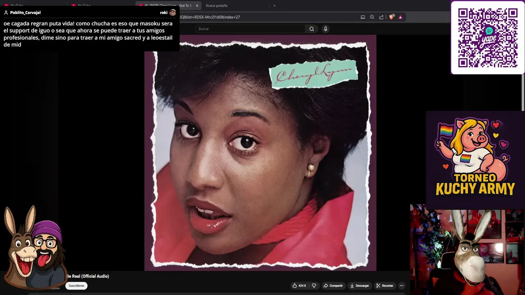
Task: Click the browser share icon in address bar
Action: pyautogui.click(x=381, y=17)
